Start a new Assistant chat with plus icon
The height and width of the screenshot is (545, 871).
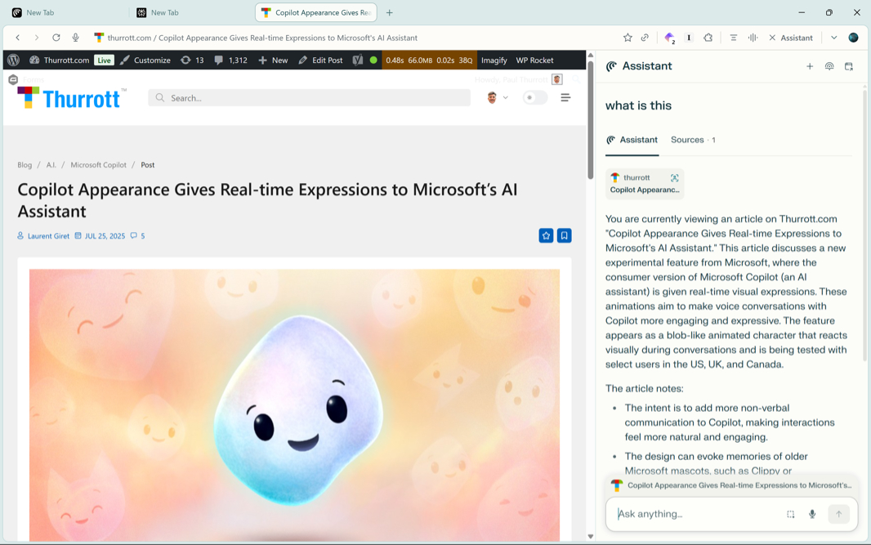click(x=810, y=66)
